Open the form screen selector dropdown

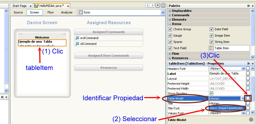tap(163, 13)
